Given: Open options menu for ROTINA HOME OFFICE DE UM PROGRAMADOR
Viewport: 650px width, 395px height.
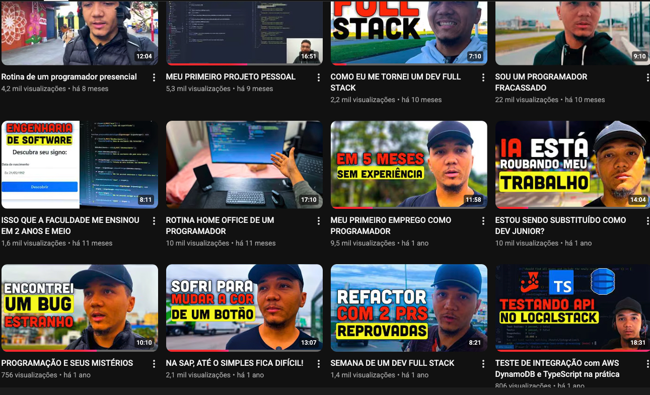Looking at the screenshot, I should [x=319, y=221].
